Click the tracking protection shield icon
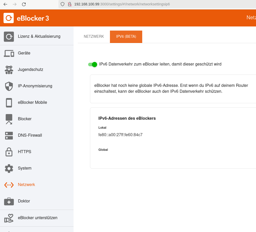The image size is (256, 232). click(x=63, y=4)
